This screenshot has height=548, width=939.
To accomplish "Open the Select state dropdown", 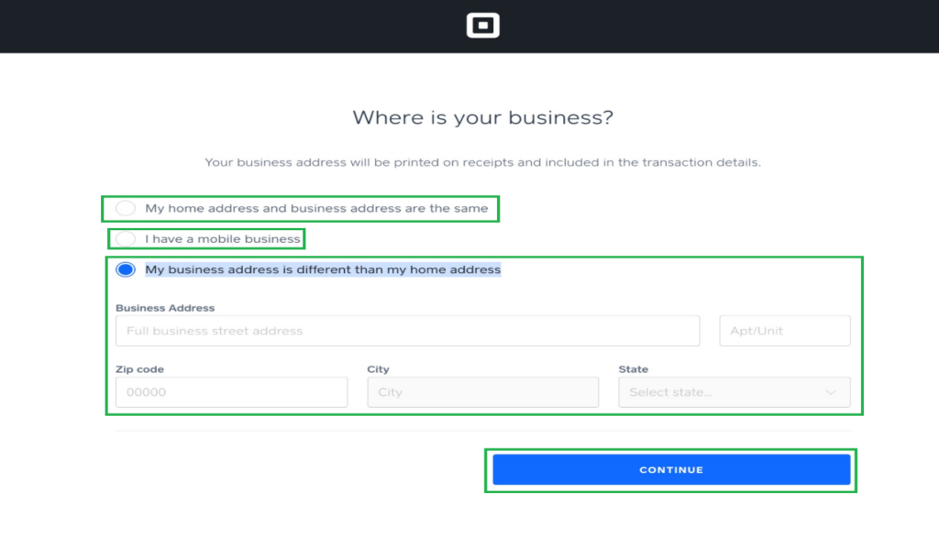I will click(x=735, y=392).
